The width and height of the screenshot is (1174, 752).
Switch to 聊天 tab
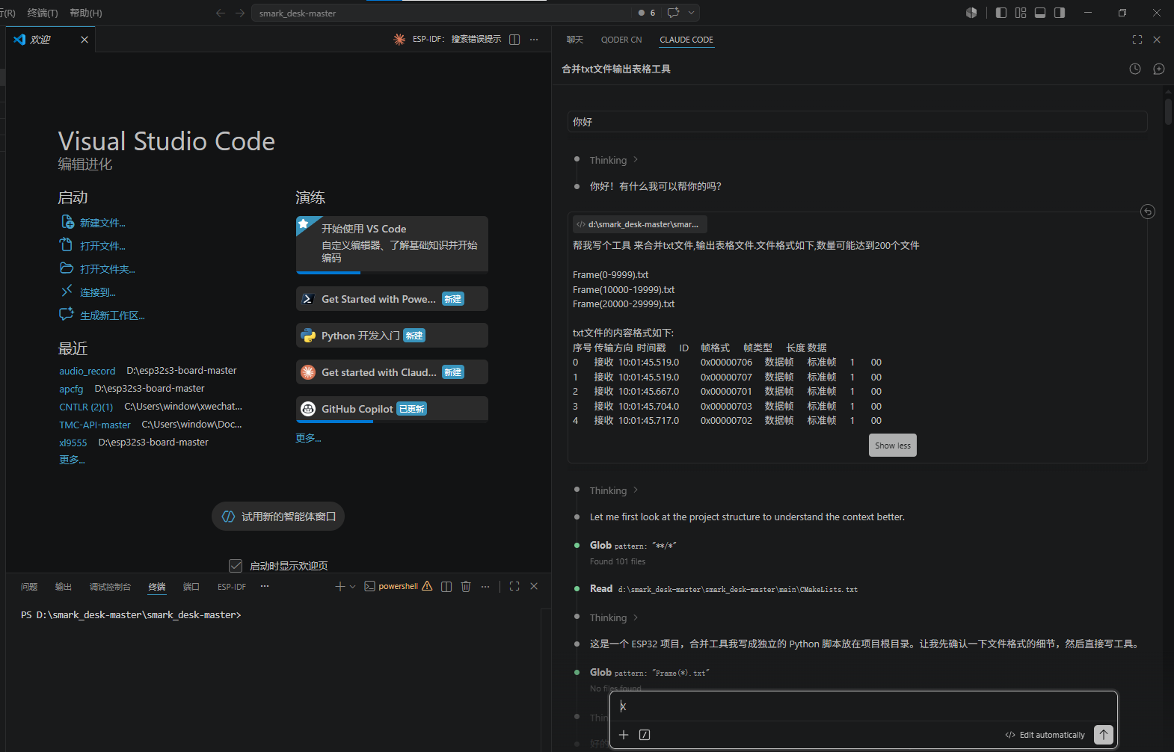click(x=575, y=40)
